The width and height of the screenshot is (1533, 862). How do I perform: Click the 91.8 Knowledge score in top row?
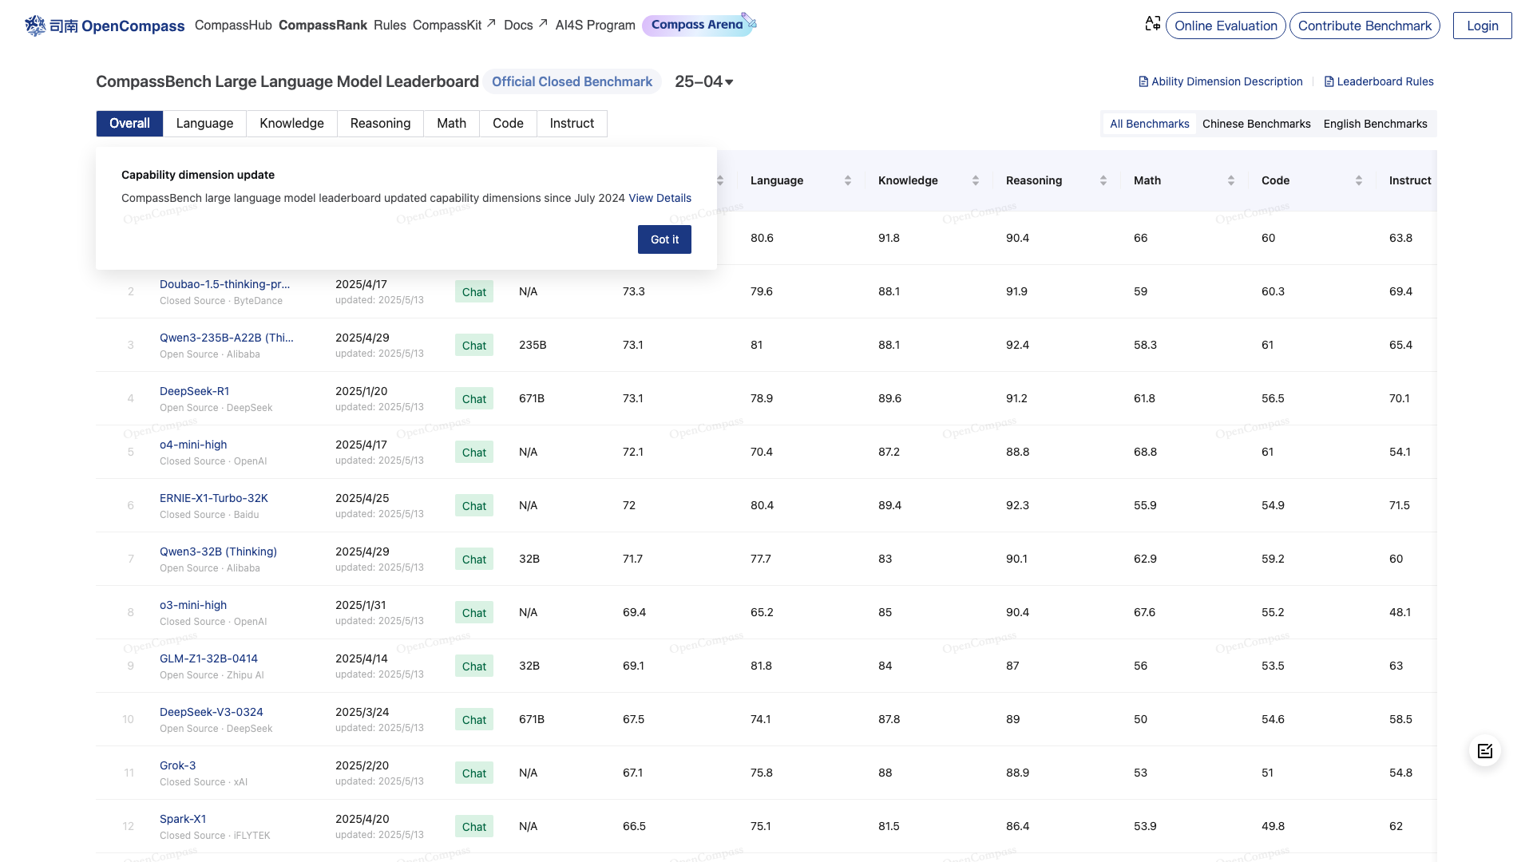coord(889,238)
